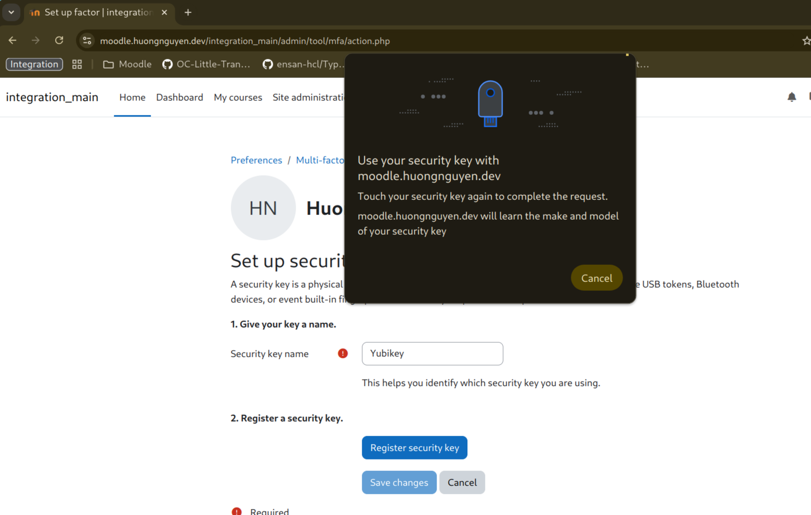Image resolution: width=811 pixels, height=515 pixels.
Task: Click '1. Give your key a name.' text
Action: pos(283,324)
